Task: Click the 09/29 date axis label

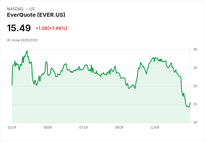Action: 119,127
